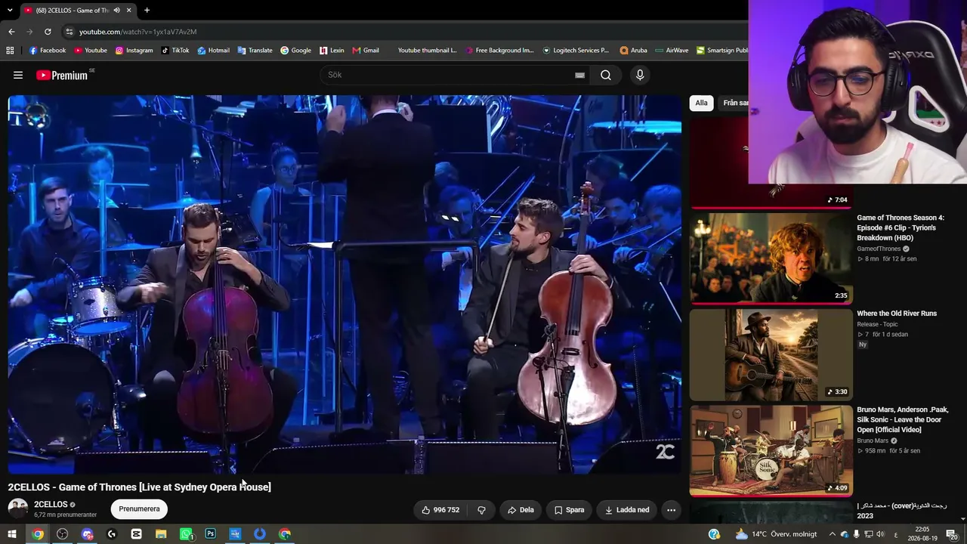Image resolution: width=967 pixels, height=544 pixels.
Task: Open the Instagram bookmark
Action: tap(134, 51)
